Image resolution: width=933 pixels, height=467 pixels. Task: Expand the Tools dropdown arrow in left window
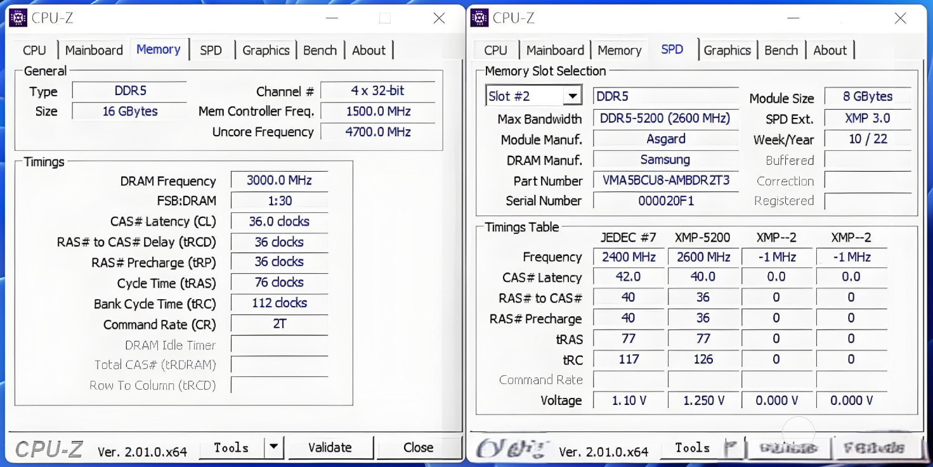(x=274, y=447)
